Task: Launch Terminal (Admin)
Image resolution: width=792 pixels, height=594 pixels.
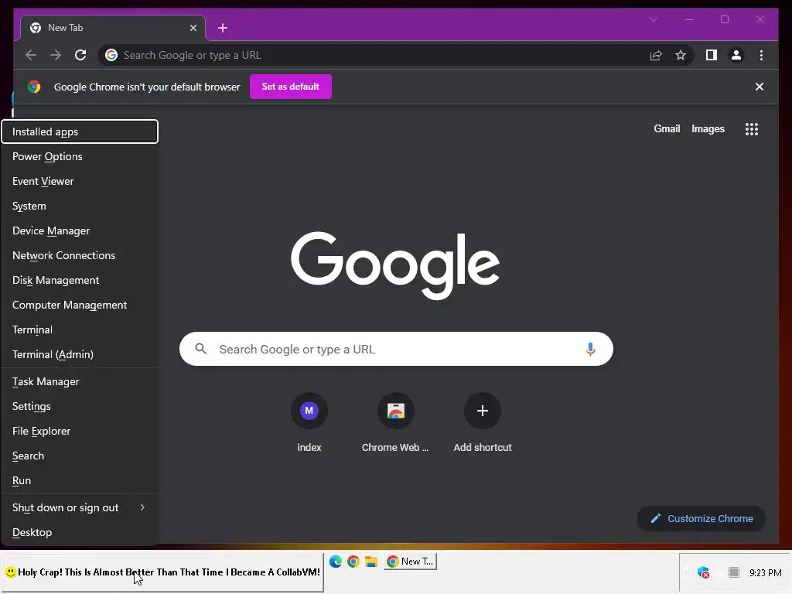Action: [80, 354]
